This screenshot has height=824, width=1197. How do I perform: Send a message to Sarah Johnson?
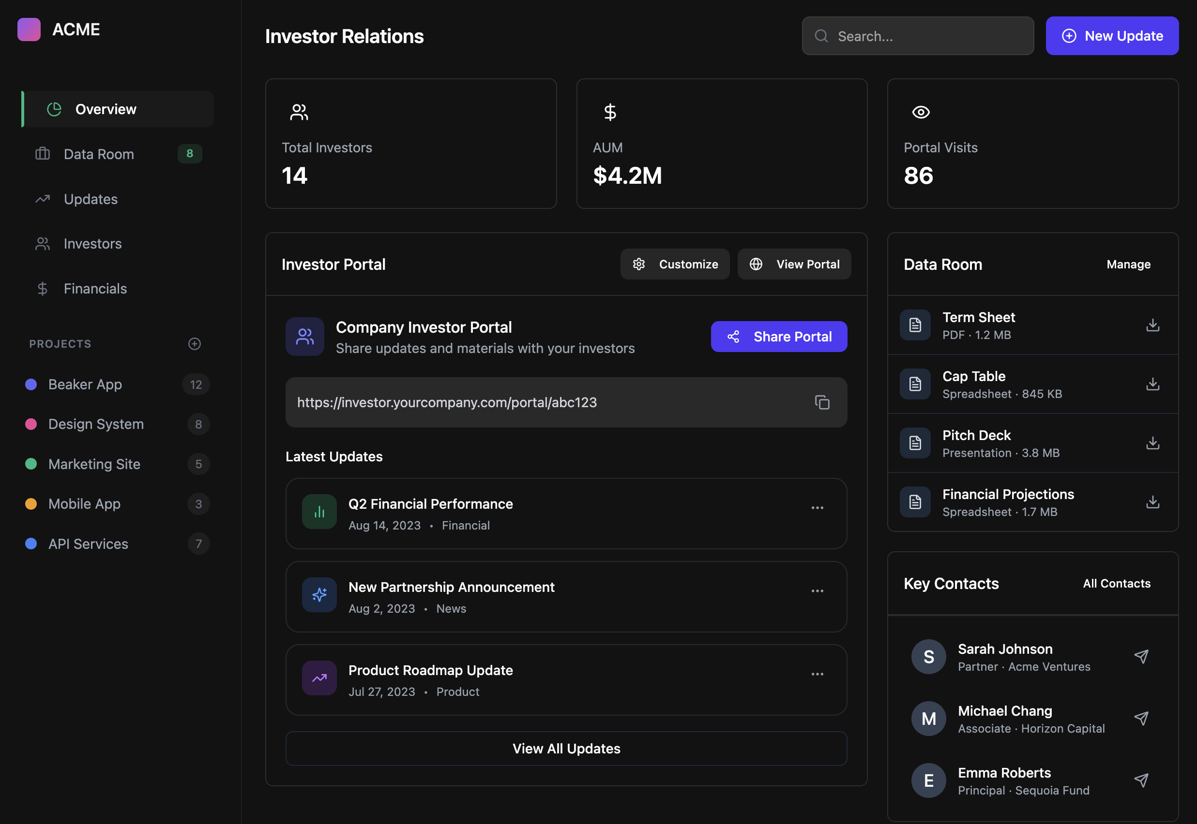tap(1141, 656)
